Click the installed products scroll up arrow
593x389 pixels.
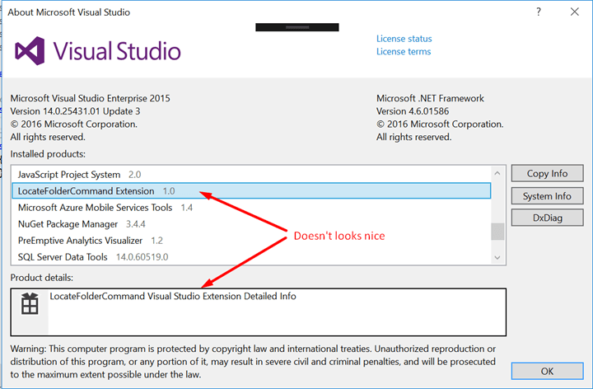[x=497, y=173]
